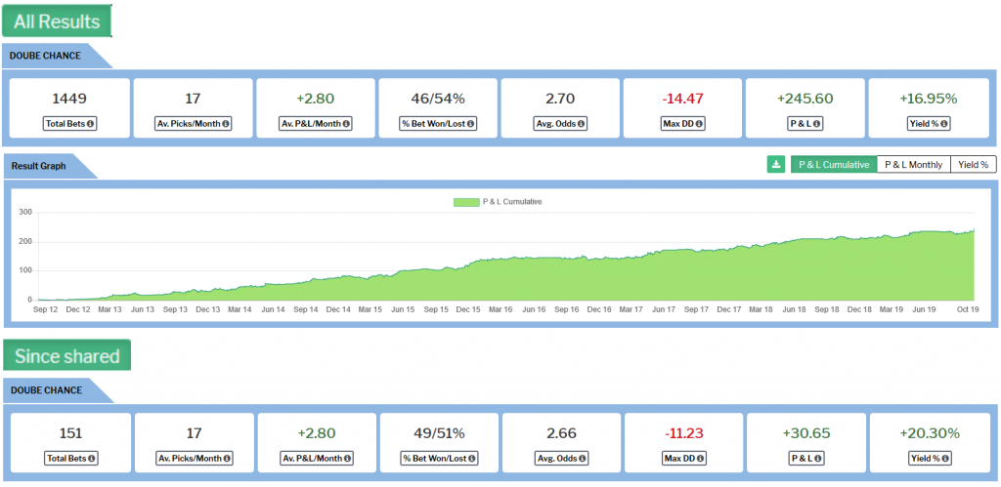Click the +245.60 P & L value in All Results
Viewport: 1001px width, 487px height.
pyautogui.click(x=805, y=99)
